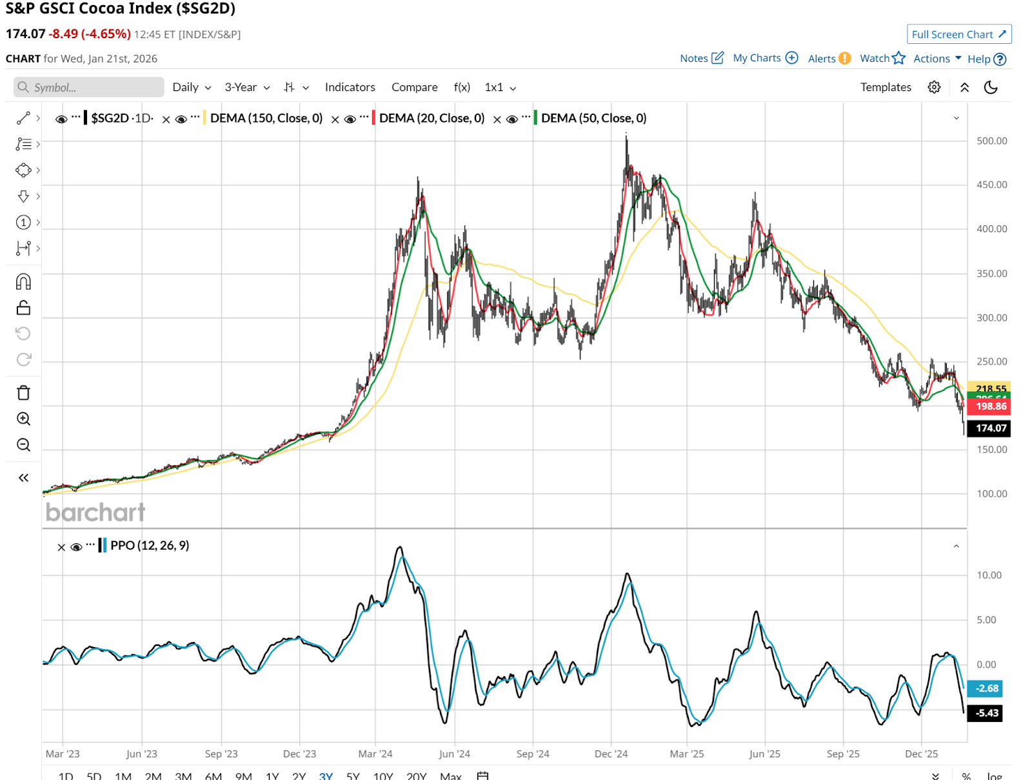Open the Actions dropdown menu
The image size is (1032, 780).
tap(937, 59)
